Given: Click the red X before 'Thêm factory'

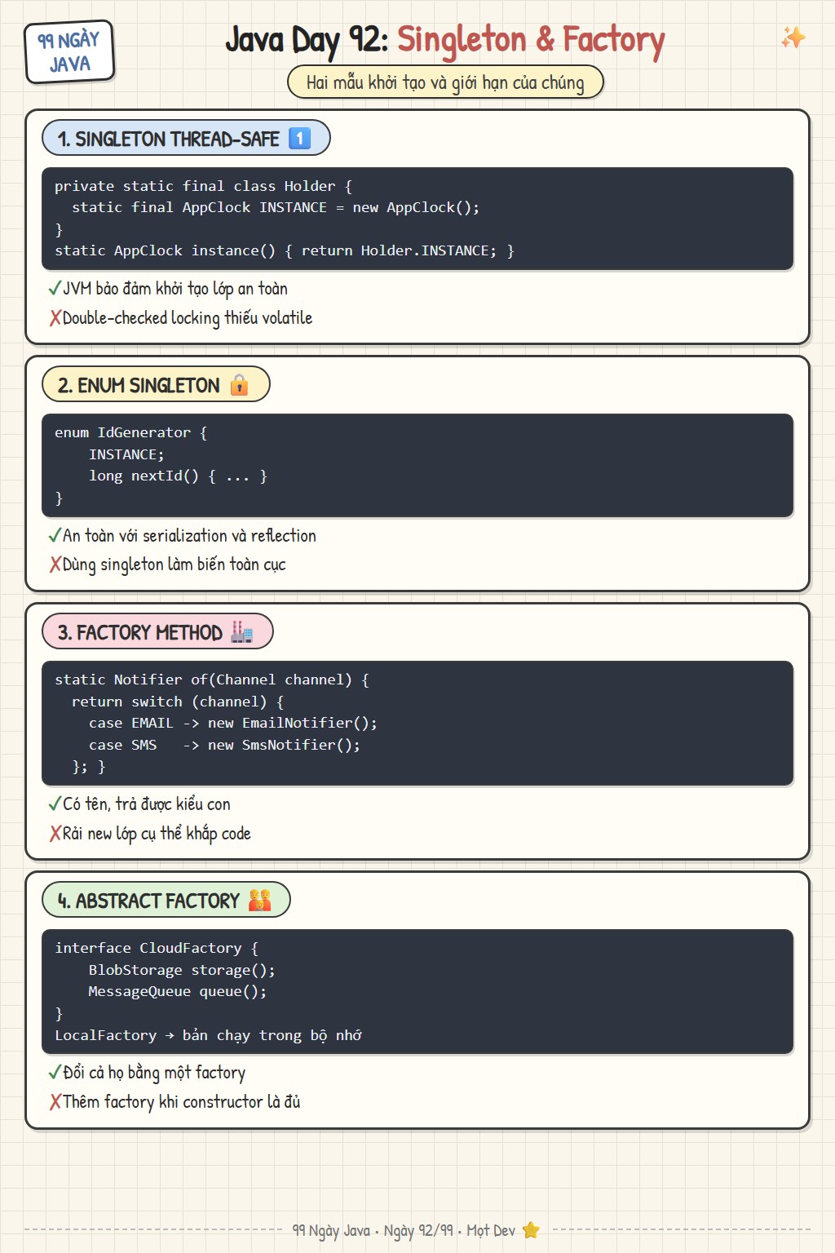Looking at the screenshot, I should pos(55,1102).
